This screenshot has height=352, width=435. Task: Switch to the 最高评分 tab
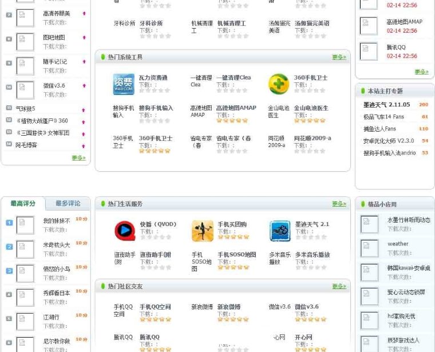click(x=23, y=203)
